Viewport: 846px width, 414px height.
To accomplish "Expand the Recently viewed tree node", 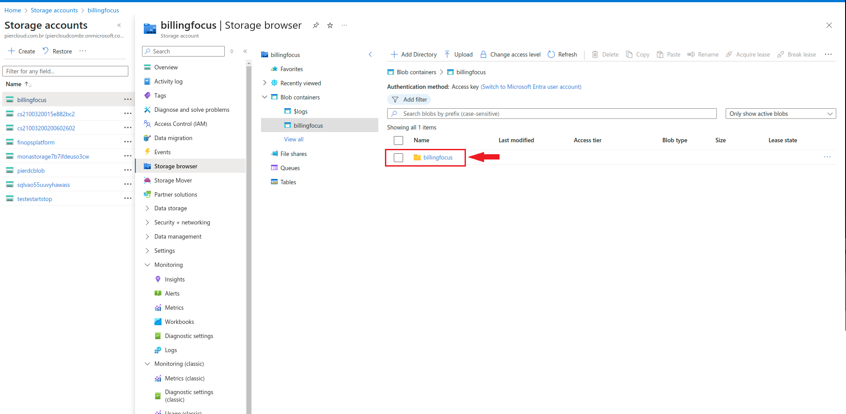I will tap(265, 83).
